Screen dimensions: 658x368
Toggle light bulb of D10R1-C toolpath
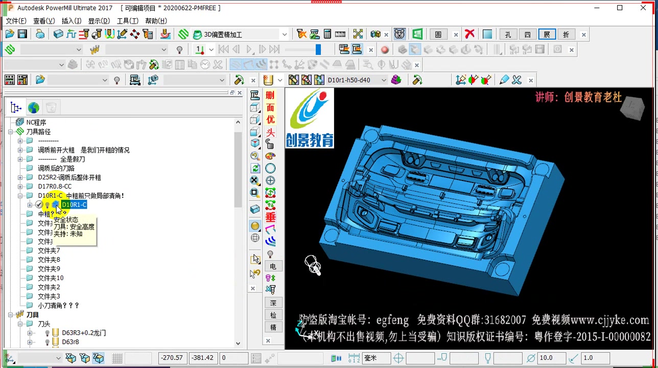click(x=48, y=205)
